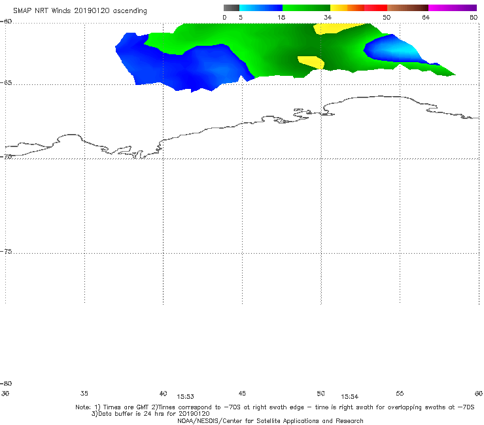Viewport: 484px width, 425px height.
Task: Pick the cyan-to-blue segment of the color bar
Action: (x=261, y=8)
